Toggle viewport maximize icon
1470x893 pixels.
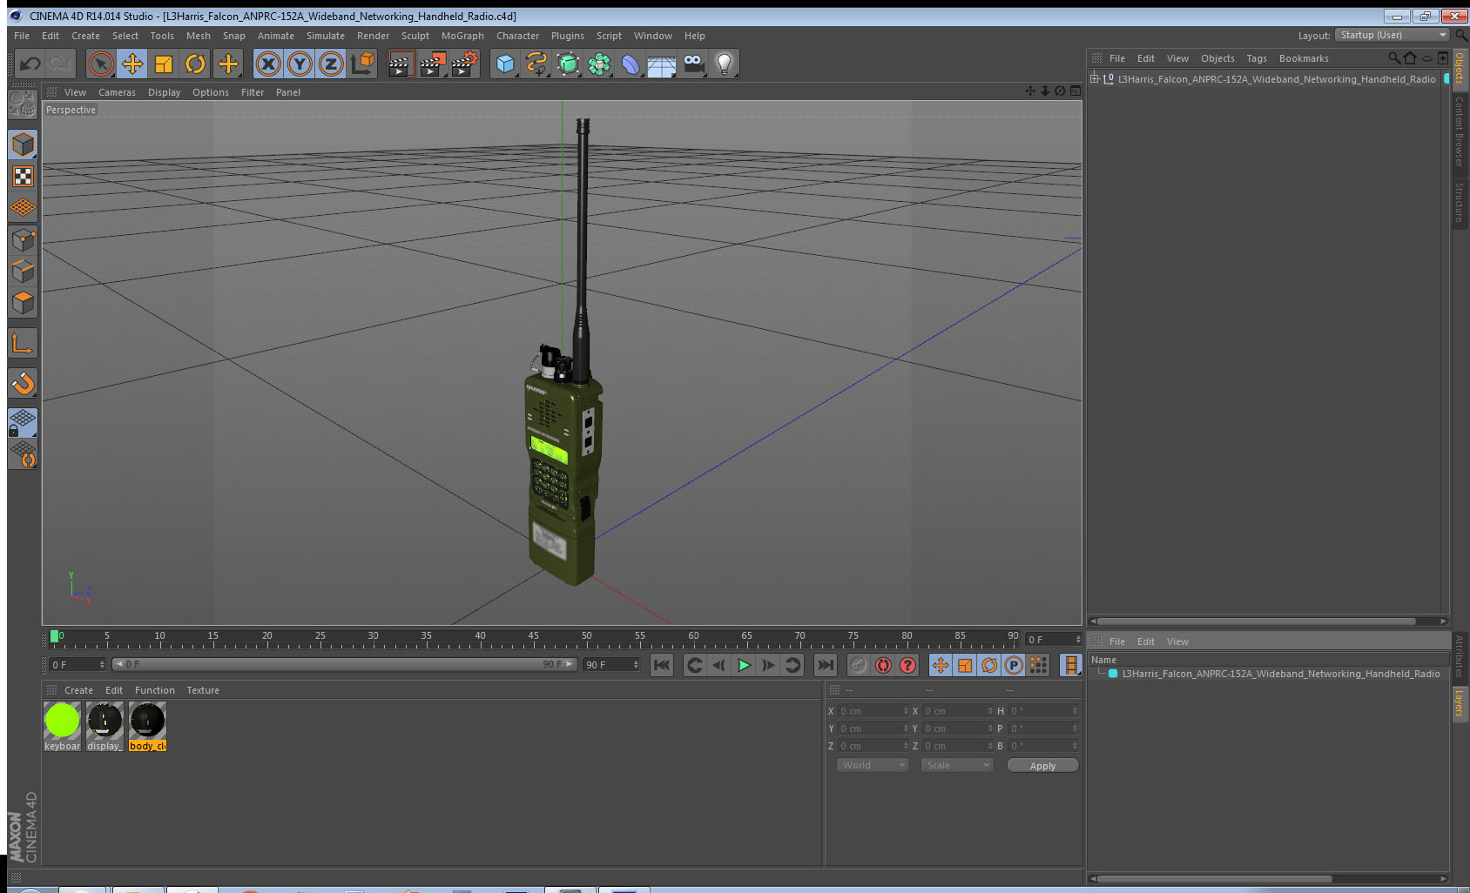pyautogui.click(x=1076, y=91)
